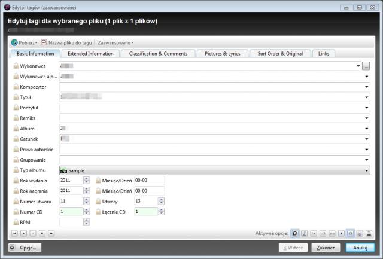The height and width of the screenshot is (259, 383).
Task: Click the lock icon next to Wykonawca
Action: [x=16, y=66]
